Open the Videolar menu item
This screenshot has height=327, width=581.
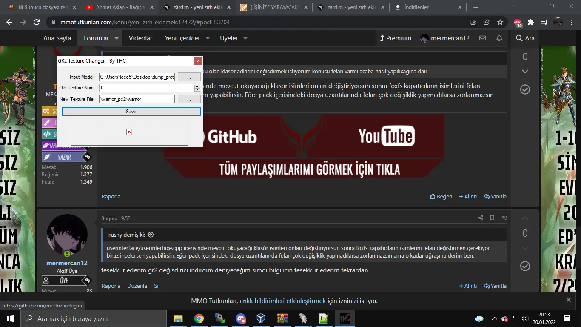pos(140,38)
